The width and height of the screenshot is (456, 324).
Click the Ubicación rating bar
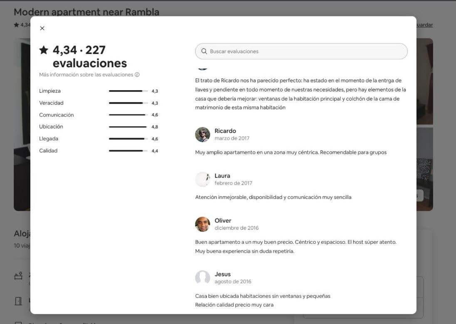(x=128, y=127)
